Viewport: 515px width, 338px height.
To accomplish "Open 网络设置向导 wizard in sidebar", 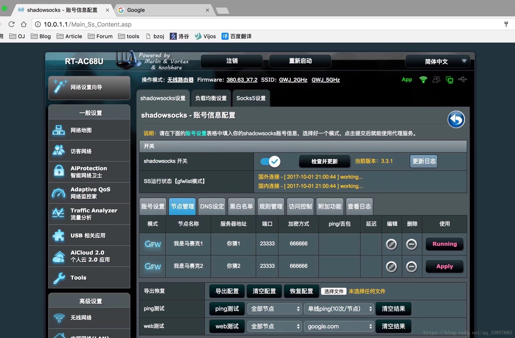I will tap(89, 87).
